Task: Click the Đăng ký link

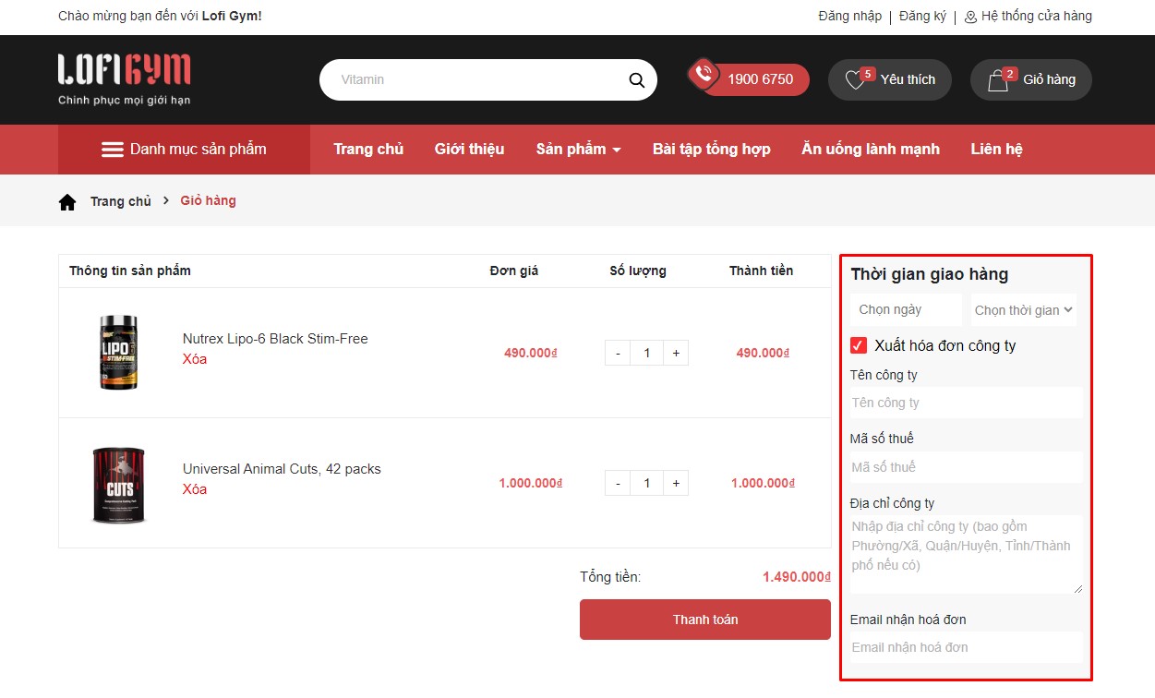Action: coord(922,16)
